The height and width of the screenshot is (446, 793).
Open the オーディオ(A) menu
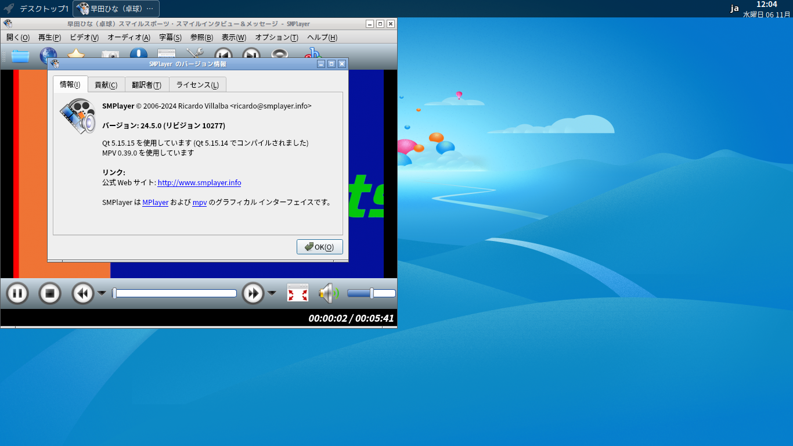click(129, 38)
